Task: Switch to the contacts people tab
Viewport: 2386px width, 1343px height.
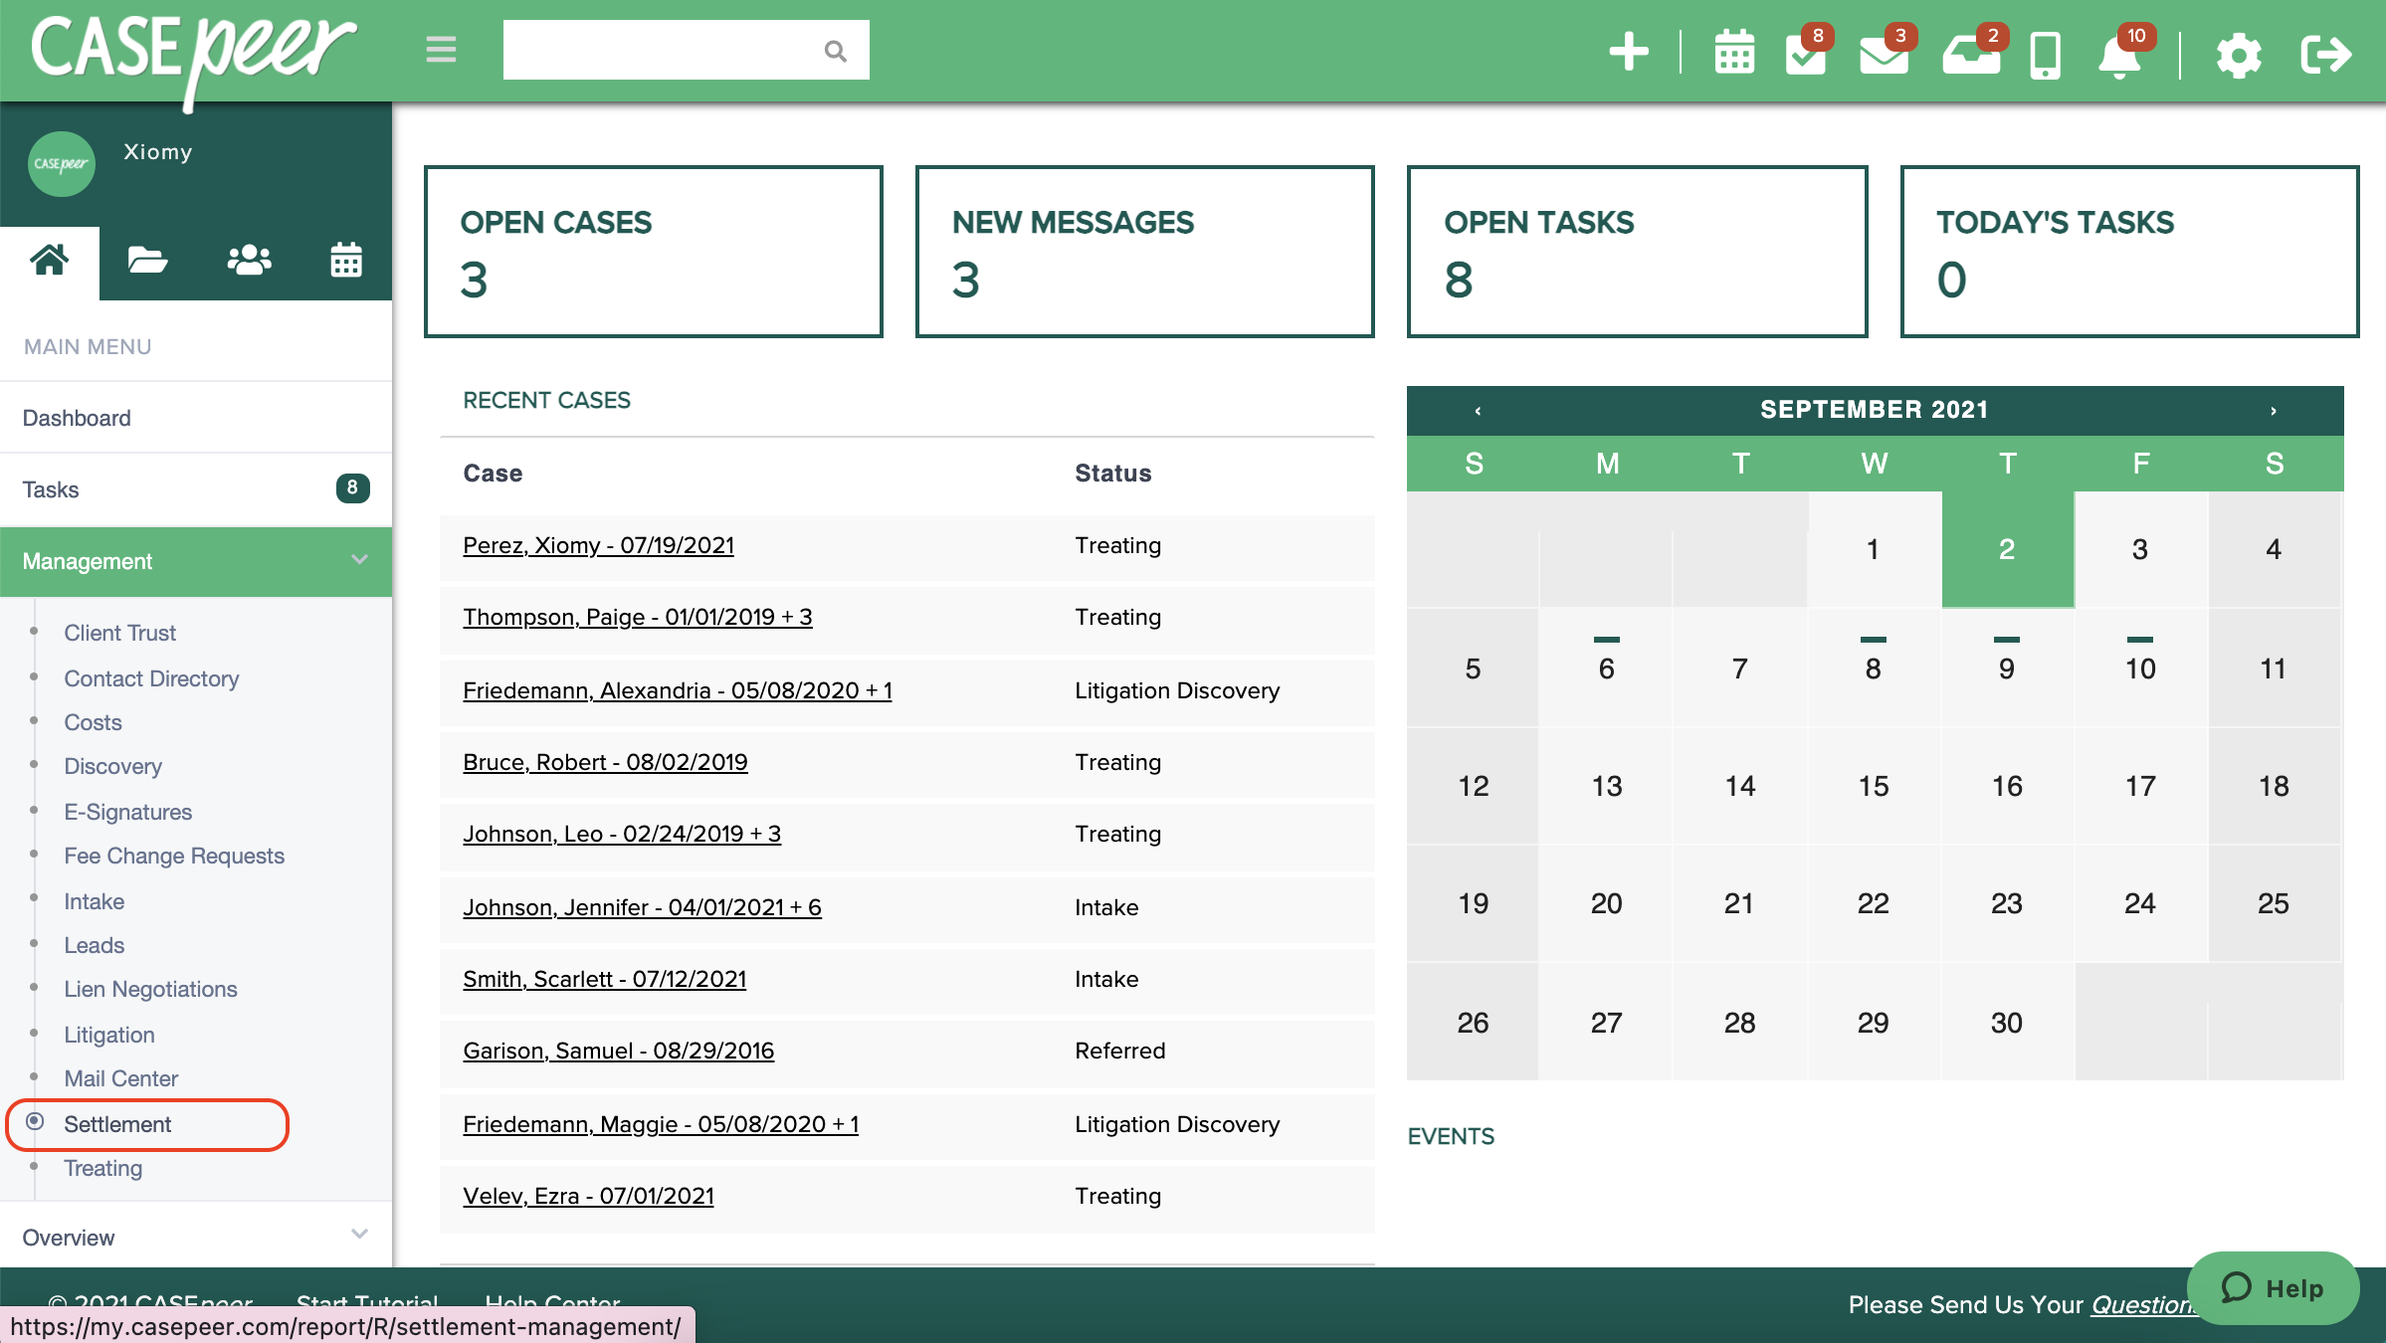Action: tap(248, 261)
